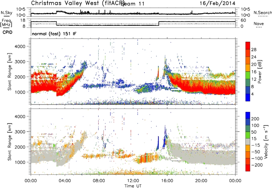Click the 'Beam 11' label
The height and width of the screenshot is (188, 272).
tap(132, 4)
